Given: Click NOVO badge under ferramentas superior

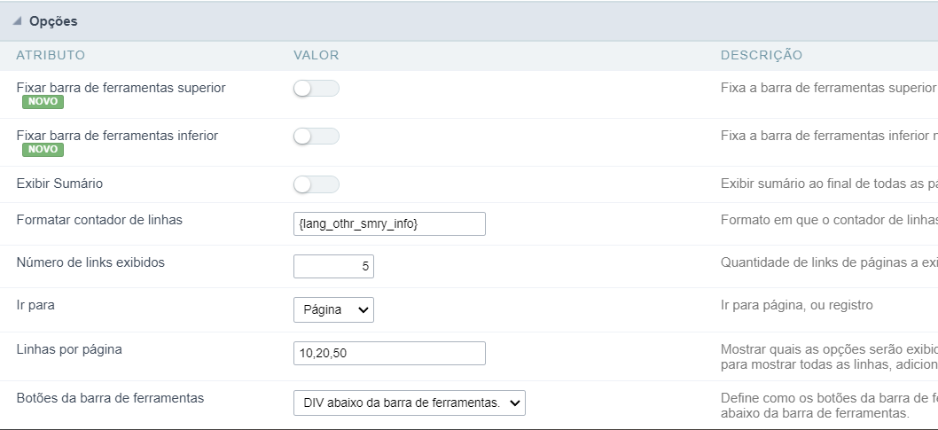Looking at the screenshot, I should pos(43,102).
